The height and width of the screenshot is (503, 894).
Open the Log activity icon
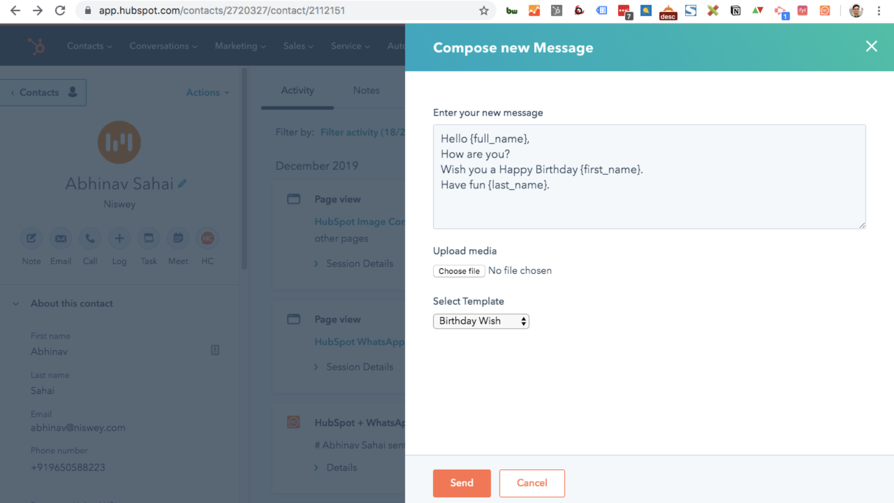point(119,238)
